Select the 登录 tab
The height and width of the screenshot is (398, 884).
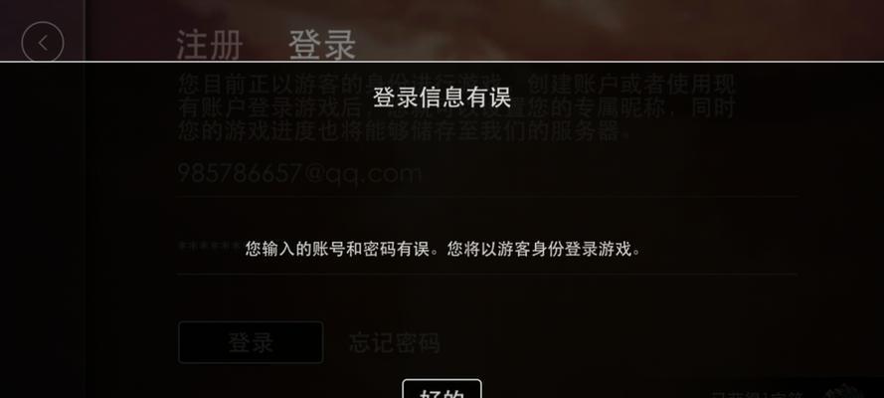[322, 45]
